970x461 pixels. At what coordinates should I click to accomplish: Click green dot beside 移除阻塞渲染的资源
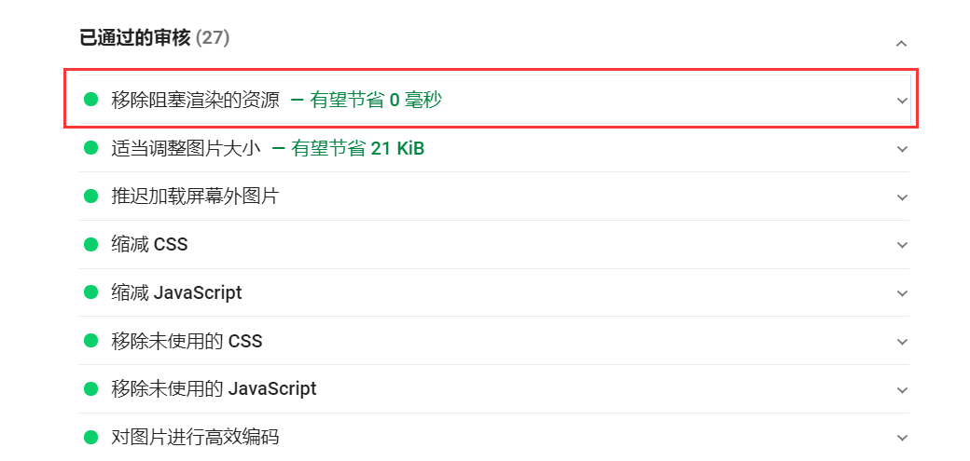coord(90,100)
